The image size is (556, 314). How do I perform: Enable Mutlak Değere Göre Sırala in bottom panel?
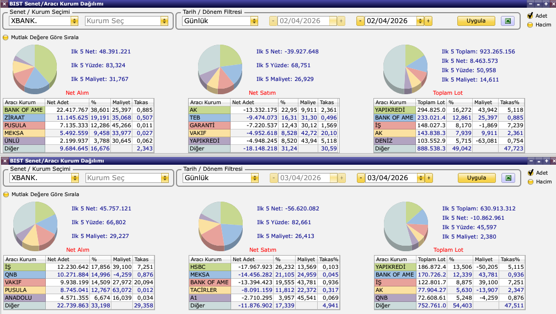(x=6, y=194)
